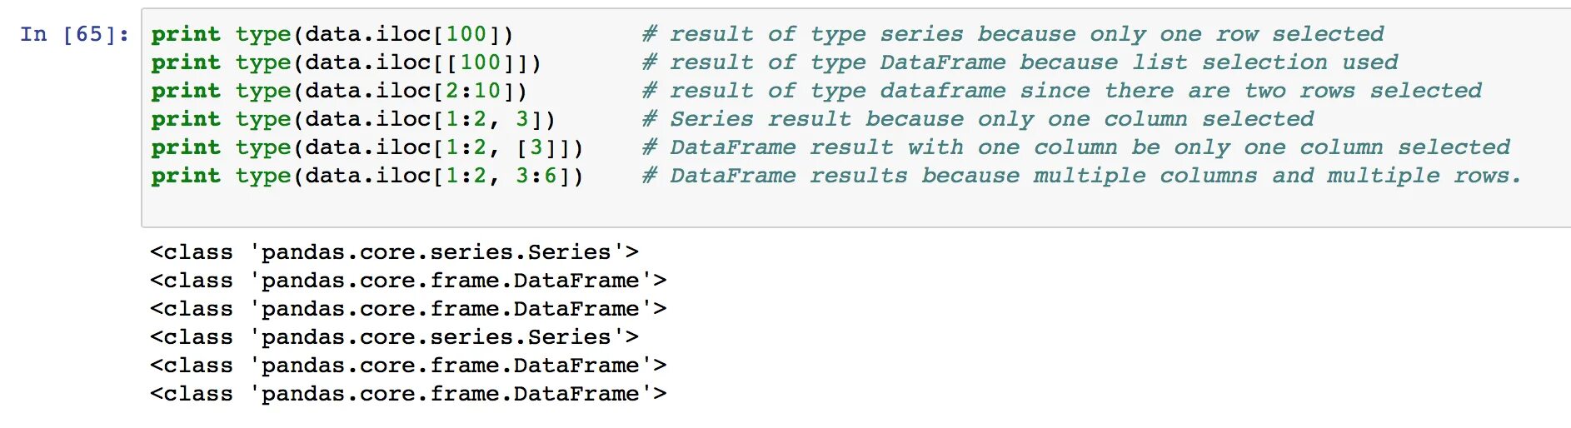The image size is (1571, 428).
Task: Click the In [65] cell prompt
Action: click(74, 34)
